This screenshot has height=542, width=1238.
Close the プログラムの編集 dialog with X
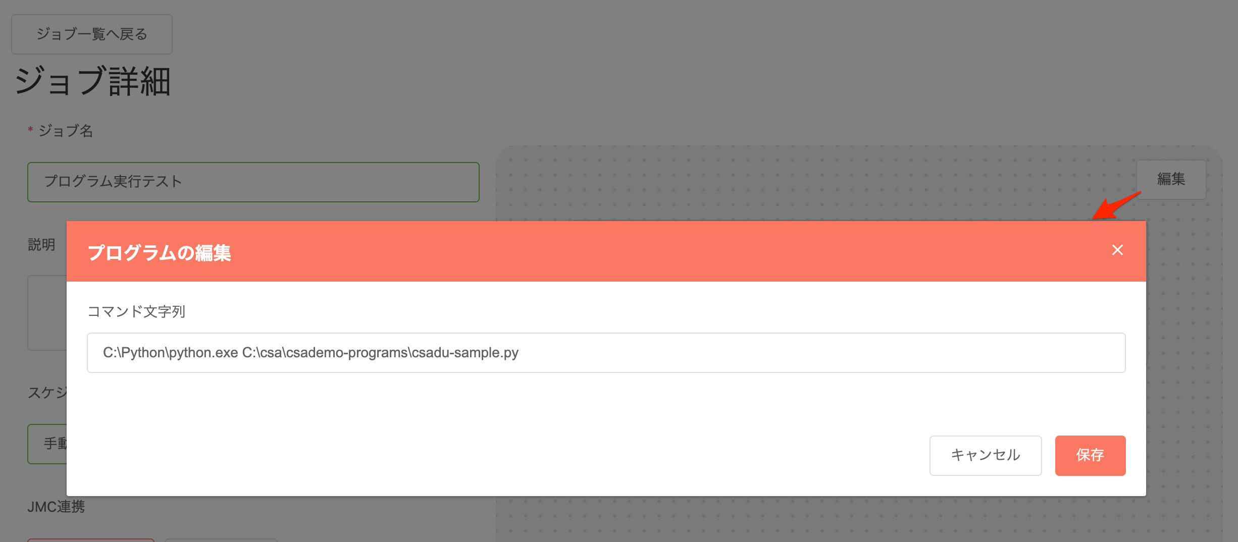point(1117,250)
